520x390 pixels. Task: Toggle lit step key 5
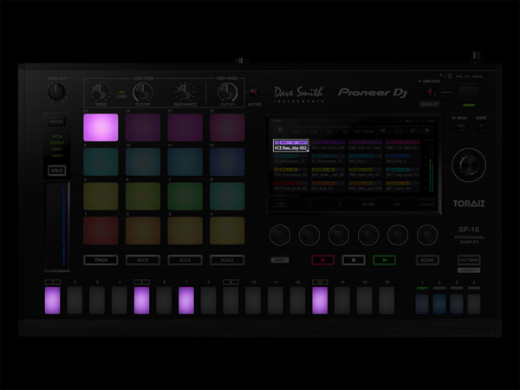[x=141, y=301]
